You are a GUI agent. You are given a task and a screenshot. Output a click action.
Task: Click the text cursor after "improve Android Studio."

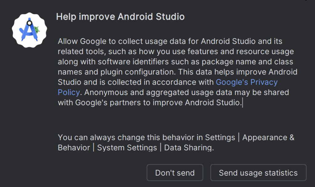point(243,103)
